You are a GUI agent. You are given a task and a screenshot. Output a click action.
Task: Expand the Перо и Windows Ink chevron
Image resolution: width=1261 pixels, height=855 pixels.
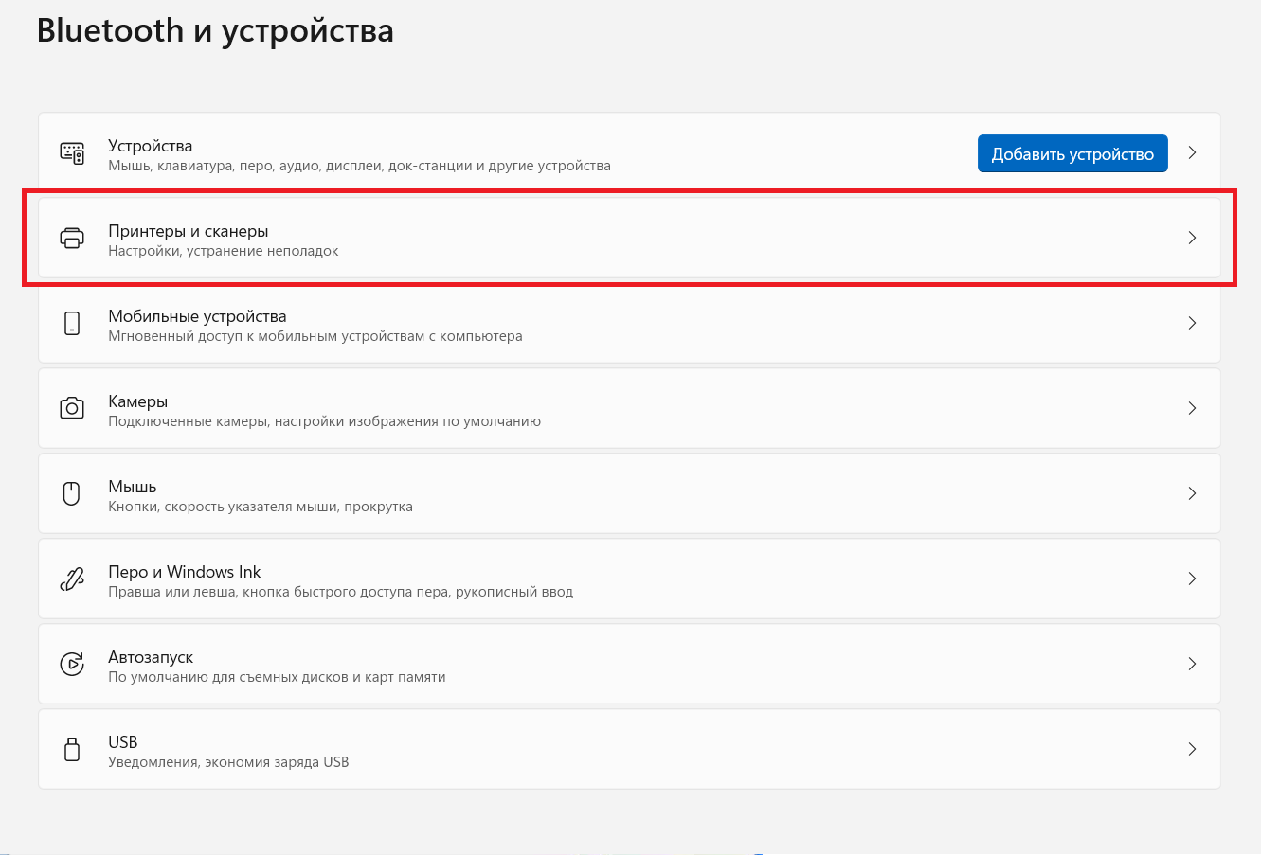[x=1192, y=579]
